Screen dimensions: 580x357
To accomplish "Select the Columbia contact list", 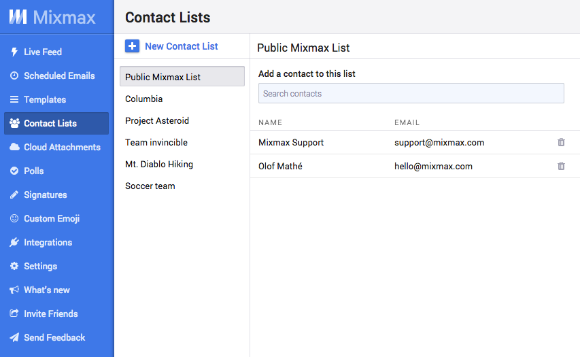I will [144, 99].
